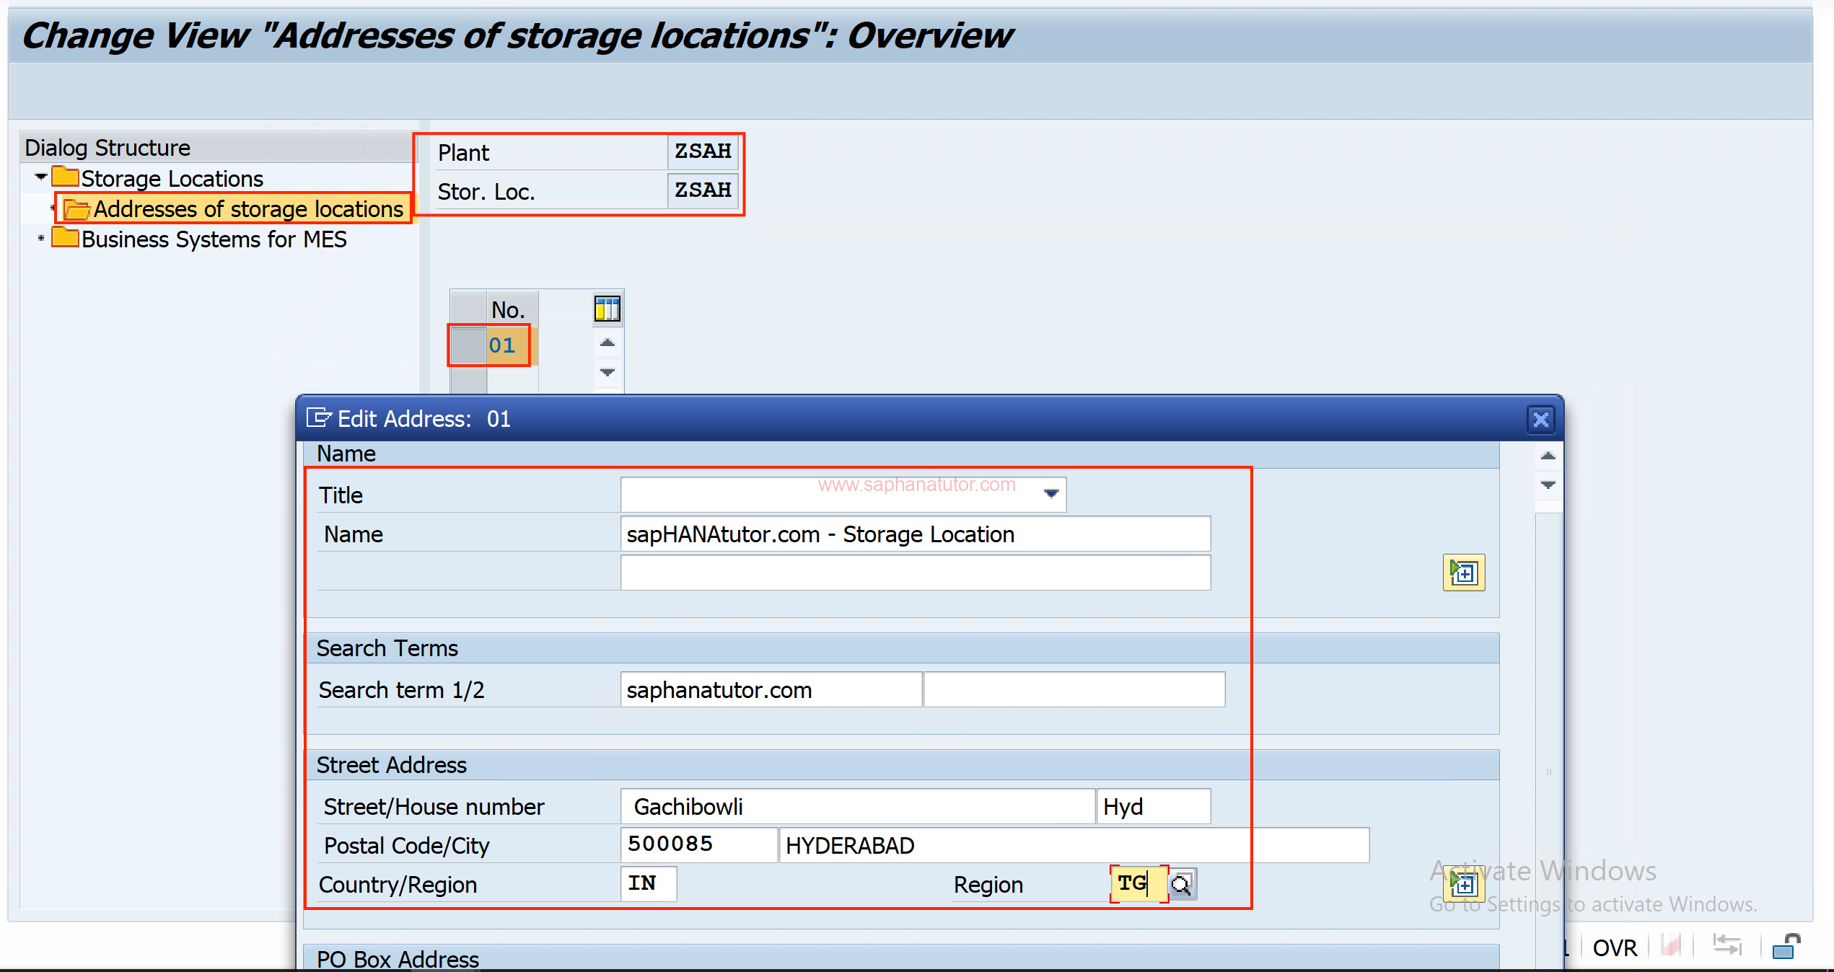Click the Edit Address dialog title icon
The height and width of the screenshot is (972, 1834).
point(318,418)
